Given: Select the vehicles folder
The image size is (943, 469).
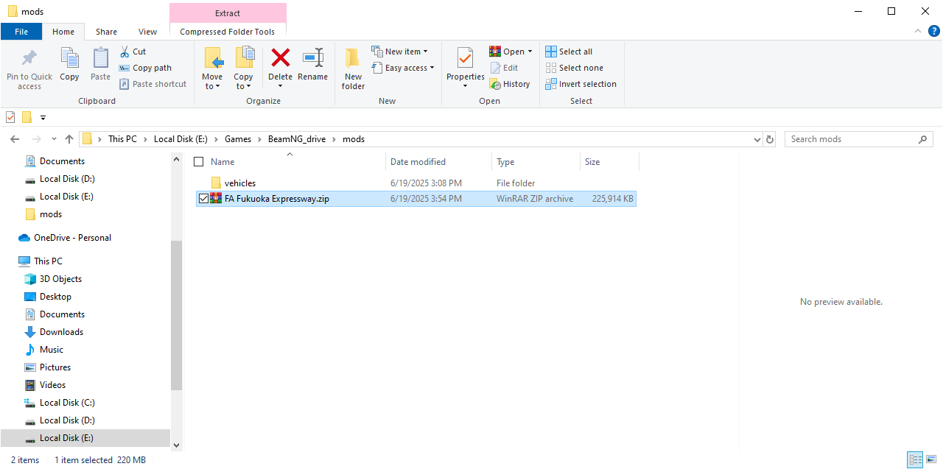Looking at the screenshot, I should 240,183.
